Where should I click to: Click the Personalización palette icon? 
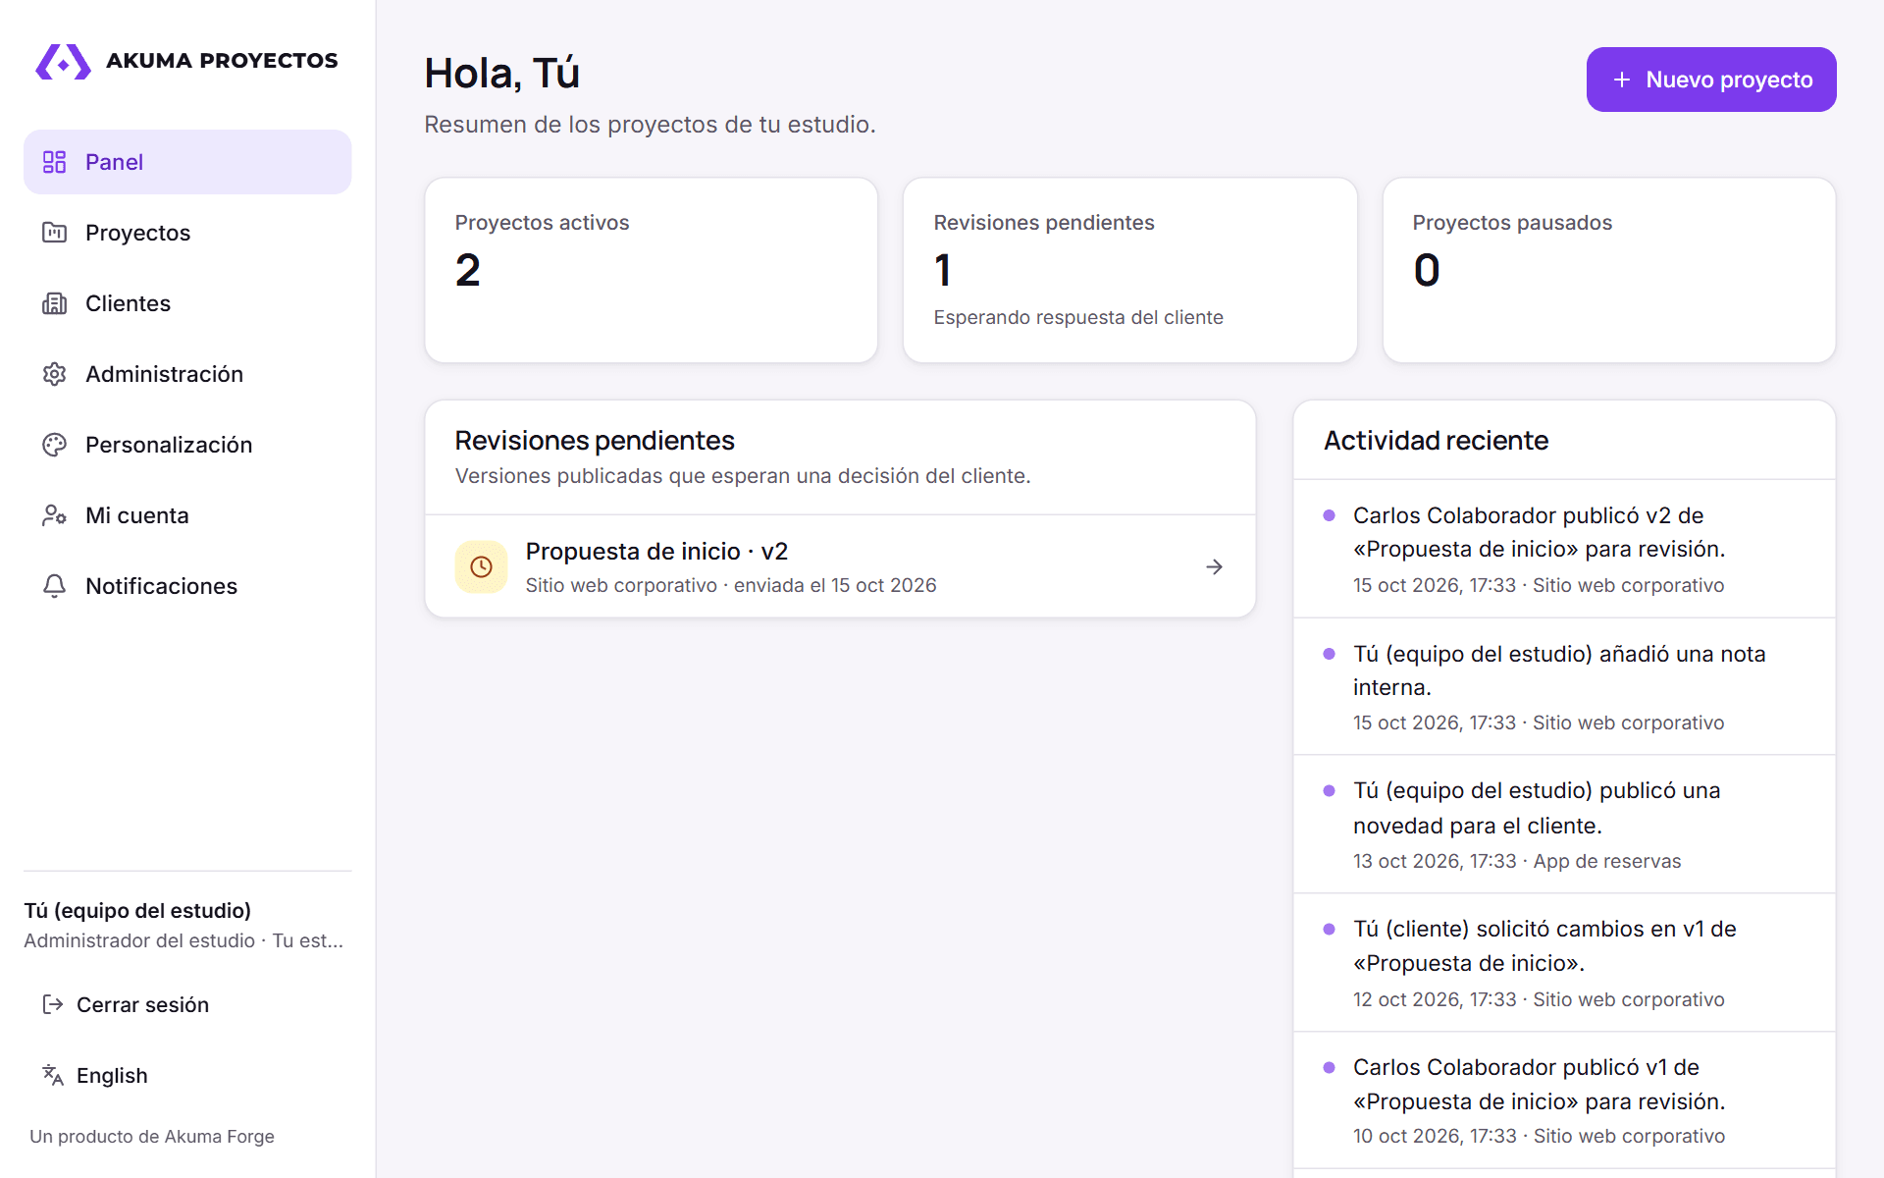pos(54,445)
